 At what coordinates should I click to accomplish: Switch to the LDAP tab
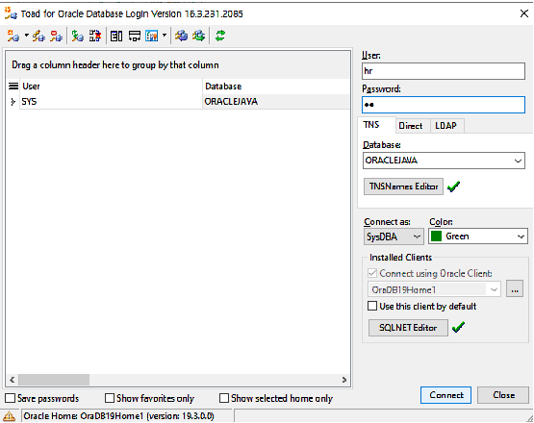445,126
